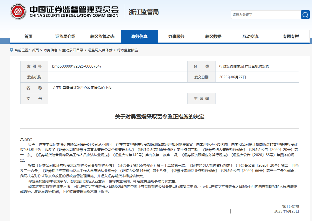Click the 索引号 table label

click(x=34, y=66)
